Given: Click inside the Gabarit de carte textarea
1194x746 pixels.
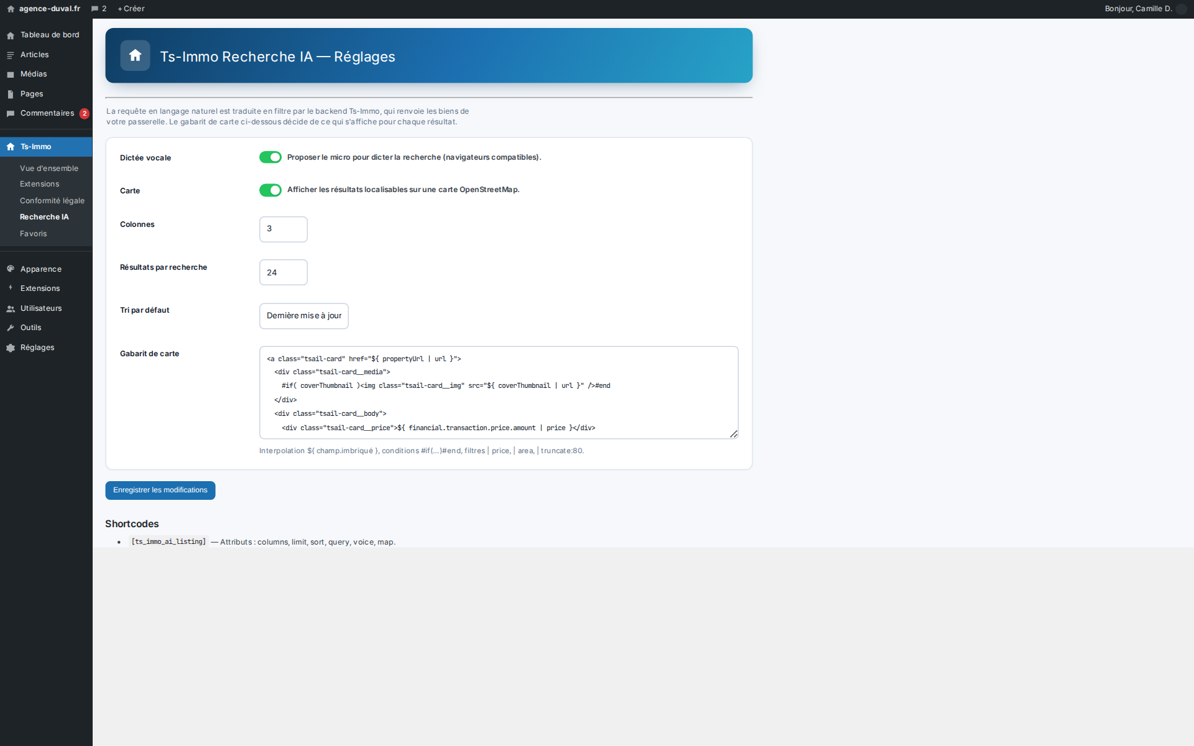Looking at the screenshot, I should click(499, 393).
